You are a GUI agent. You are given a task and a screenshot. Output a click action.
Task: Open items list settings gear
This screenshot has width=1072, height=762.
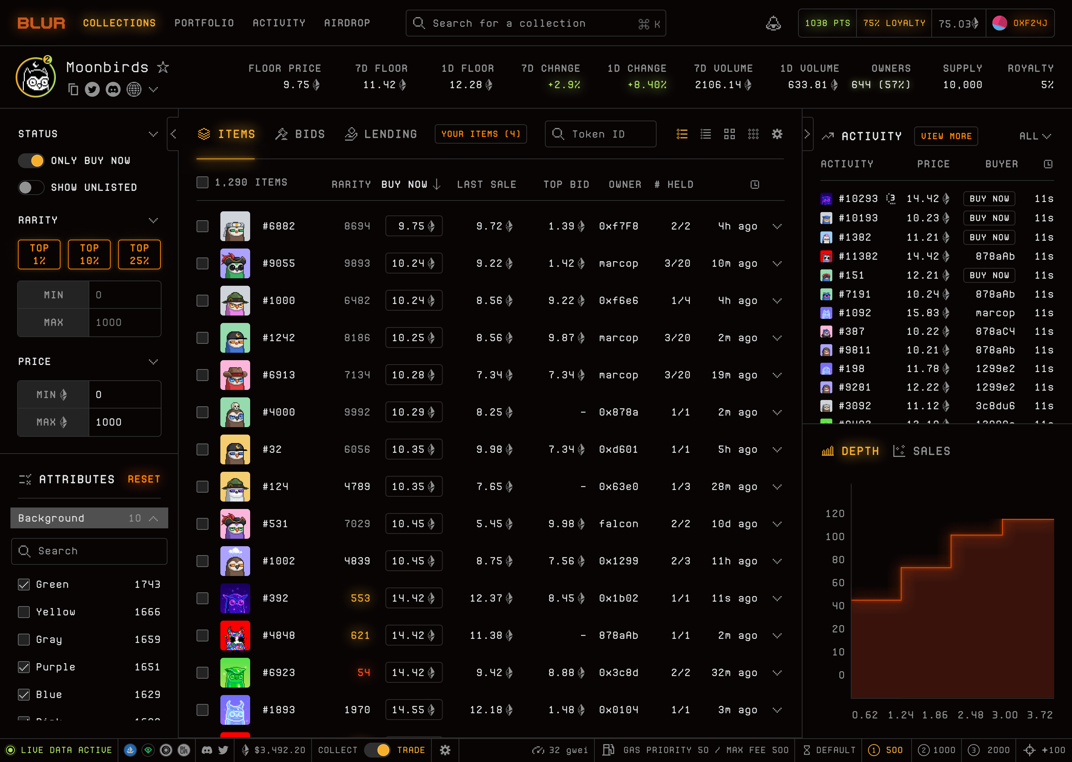pyautogui.click(x=777, y=134)
